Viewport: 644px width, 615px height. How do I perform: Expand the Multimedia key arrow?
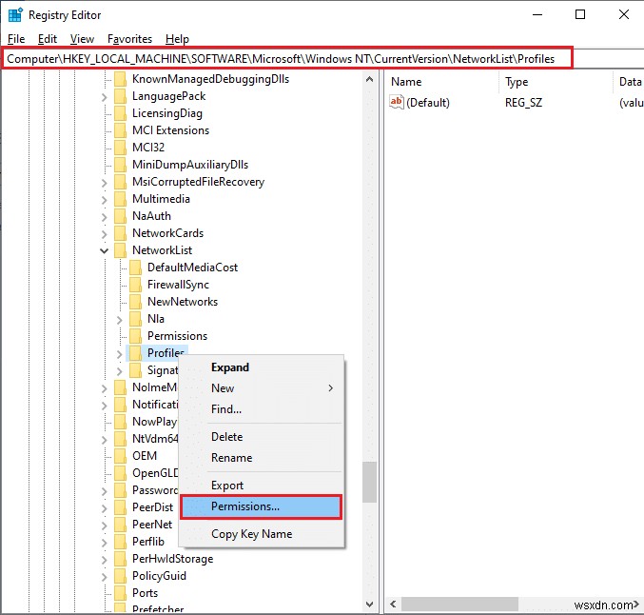(105, 200)
